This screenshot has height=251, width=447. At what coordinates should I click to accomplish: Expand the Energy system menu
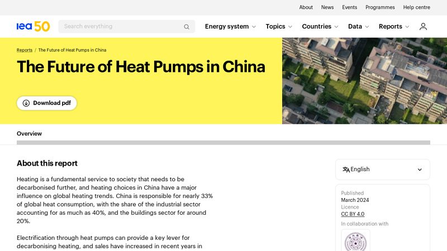pos(230,26)
